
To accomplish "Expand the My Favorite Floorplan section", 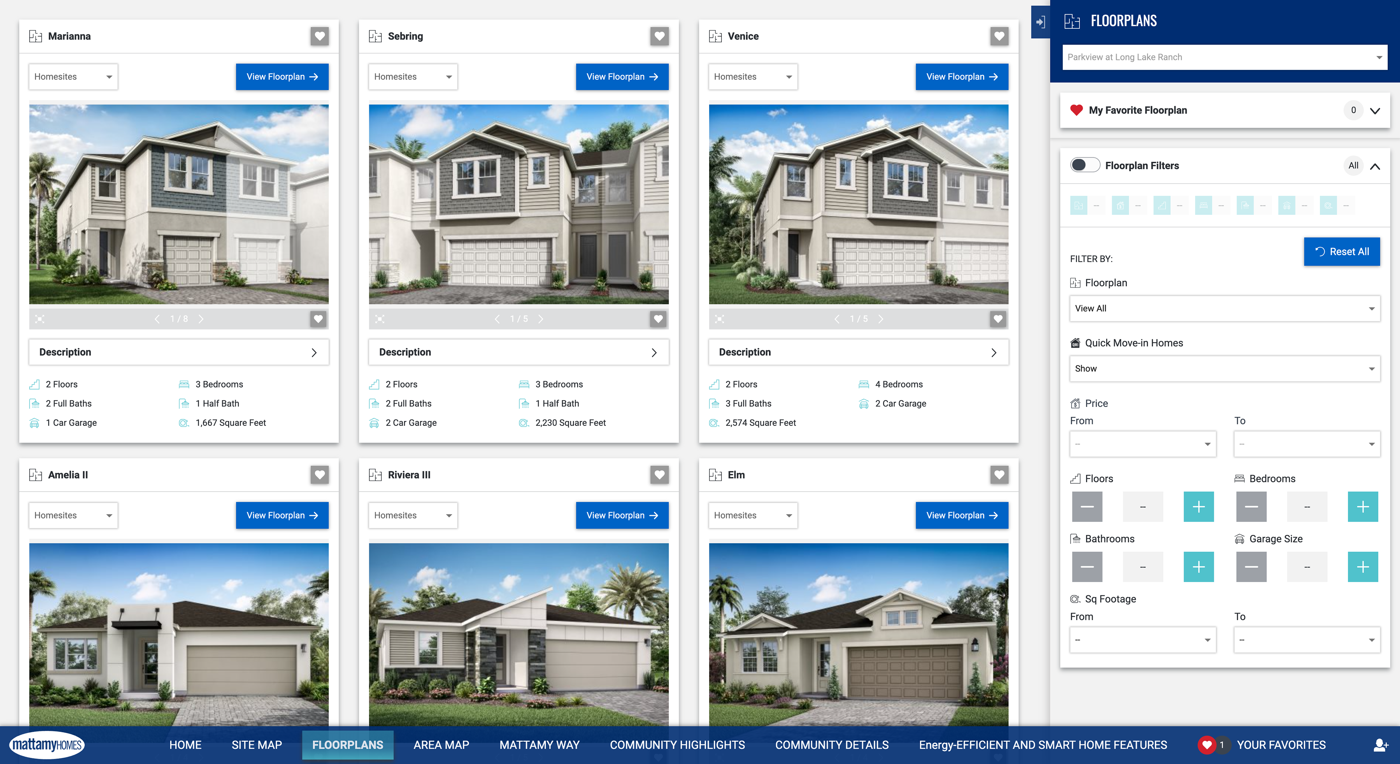I will point(1374,111).
